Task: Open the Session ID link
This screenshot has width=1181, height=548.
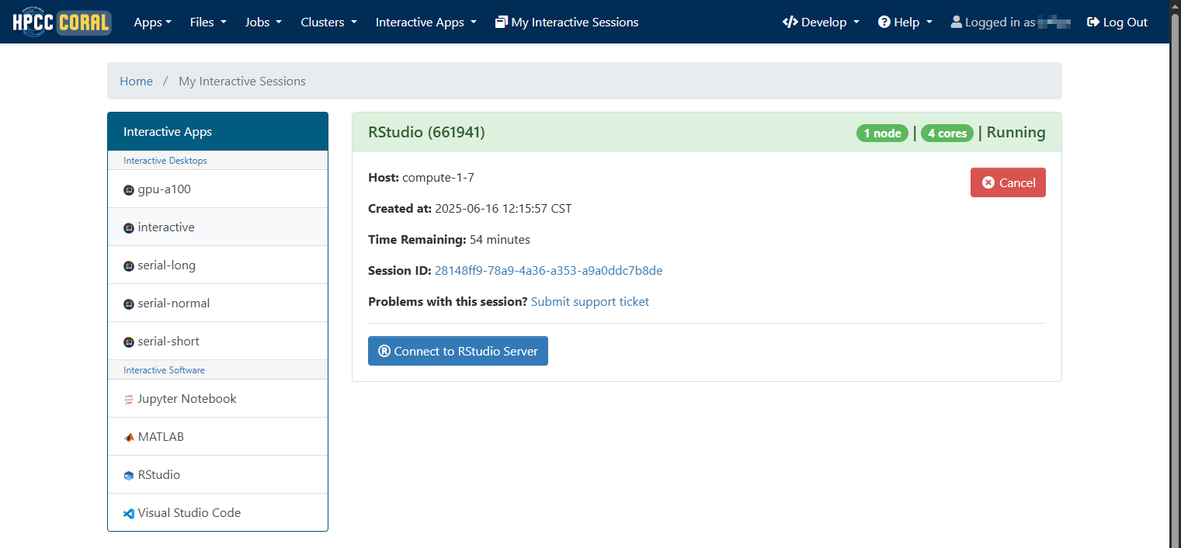Action: click(548, 271)
